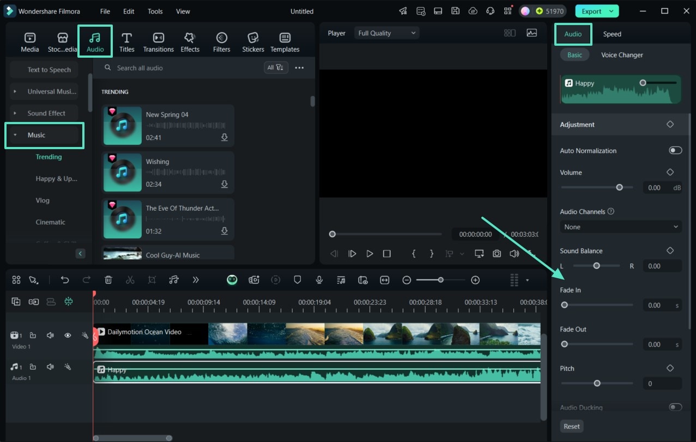This screenshot has height=442, width=696.
Task: Open the Audio Channels dropdown
Action: 621,227
